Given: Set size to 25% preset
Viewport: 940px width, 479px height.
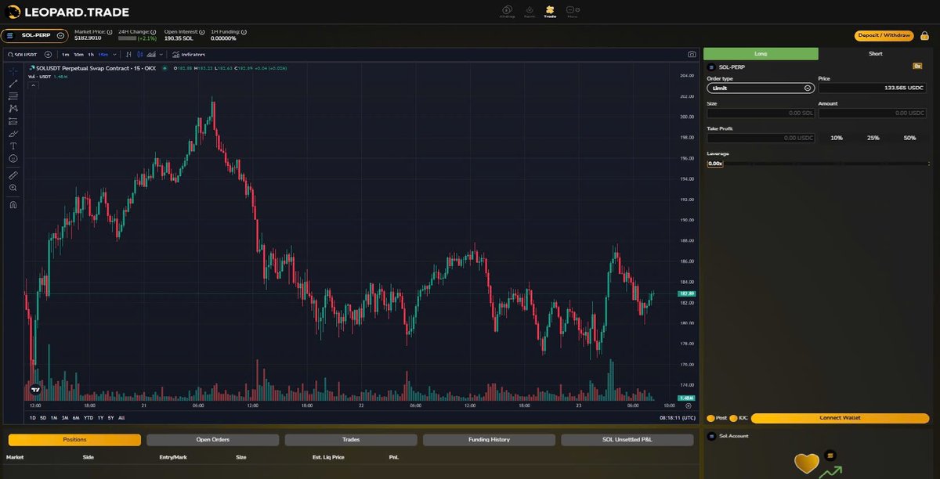Looking at the screenshot, I should coord(873,138).
